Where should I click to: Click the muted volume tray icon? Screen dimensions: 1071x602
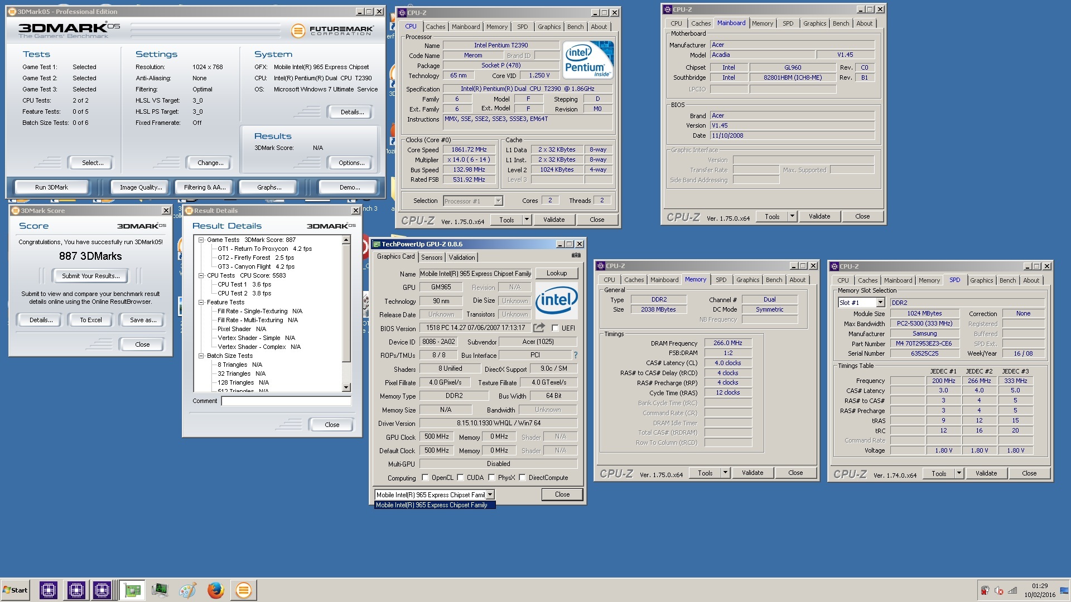click(999, 591)
